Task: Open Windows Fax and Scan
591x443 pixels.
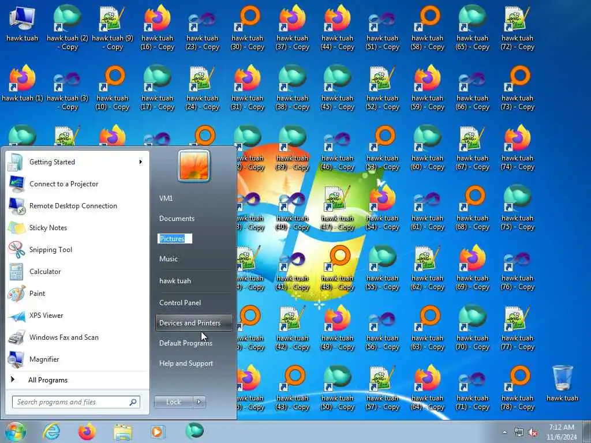Action: [78, 337]
